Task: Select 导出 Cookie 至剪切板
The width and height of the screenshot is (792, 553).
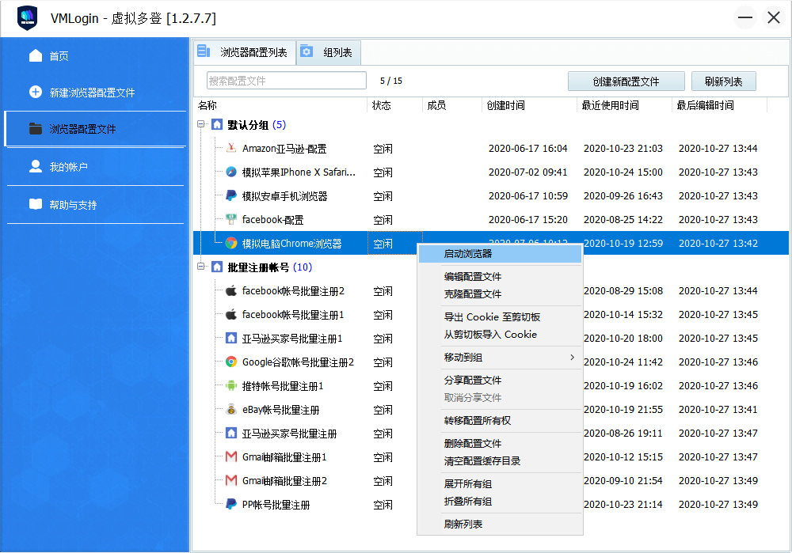Action: 500,317
